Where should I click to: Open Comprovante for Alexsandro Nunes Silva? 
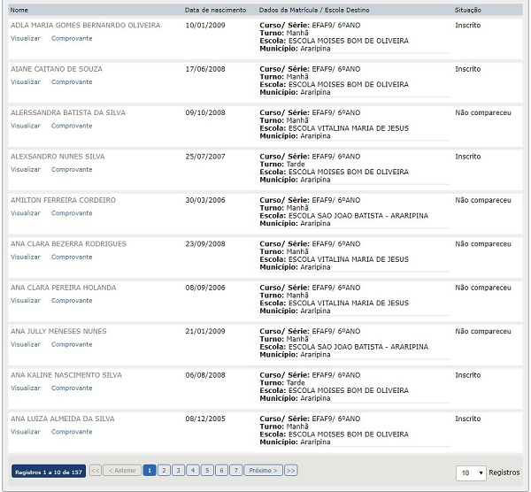point(72,169)
